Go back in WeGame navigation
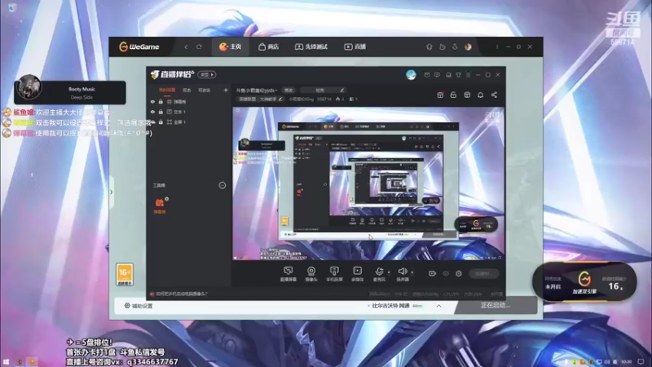The height and width of the screenshot is (367, 652). tap(186, 47)
